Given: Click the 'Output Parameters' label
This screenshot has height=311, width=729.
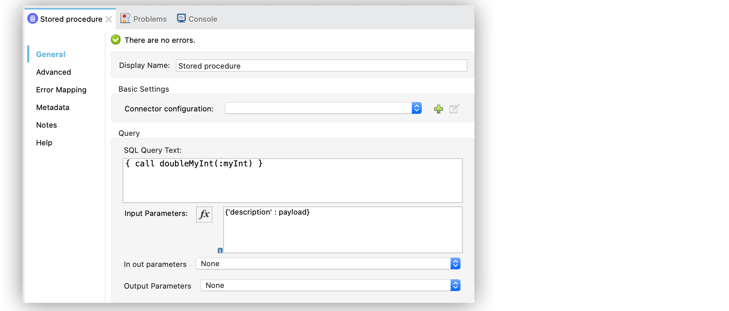Looking at the screenshot, I should click(158, 286).
